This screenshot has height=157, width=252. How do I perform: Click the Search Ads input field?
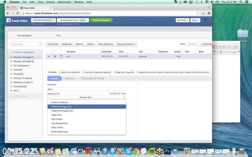(26, 44)
